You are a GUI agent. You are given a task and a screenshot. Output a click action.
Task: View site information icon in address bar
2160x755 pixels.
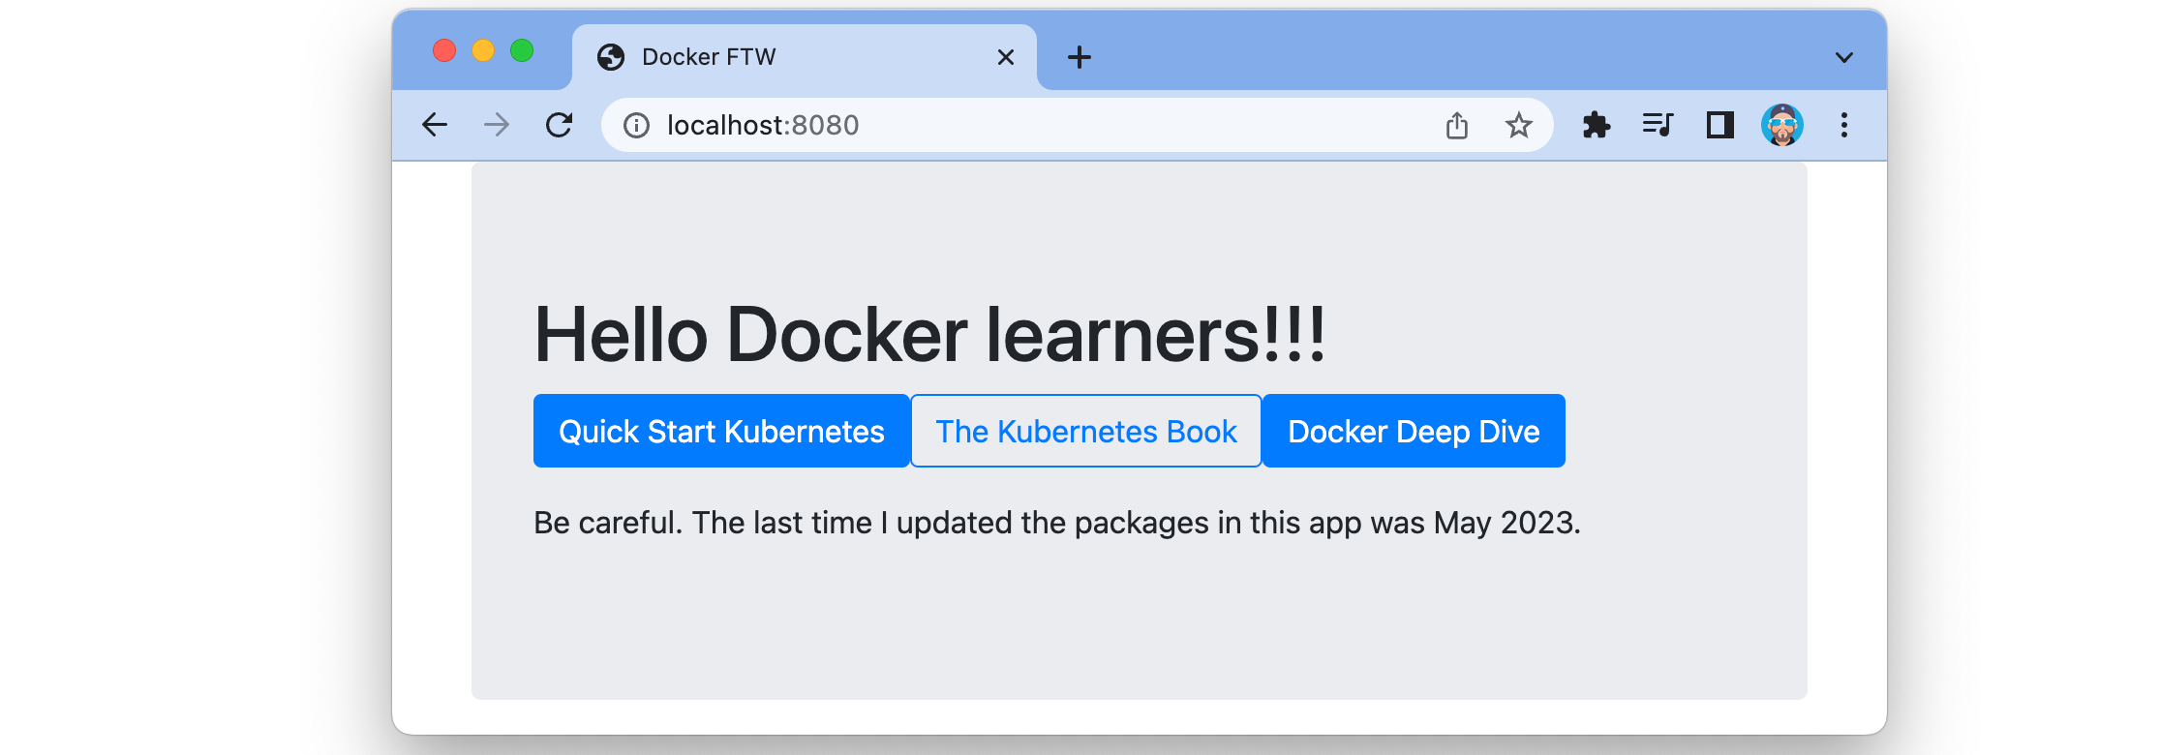point(636,125)
